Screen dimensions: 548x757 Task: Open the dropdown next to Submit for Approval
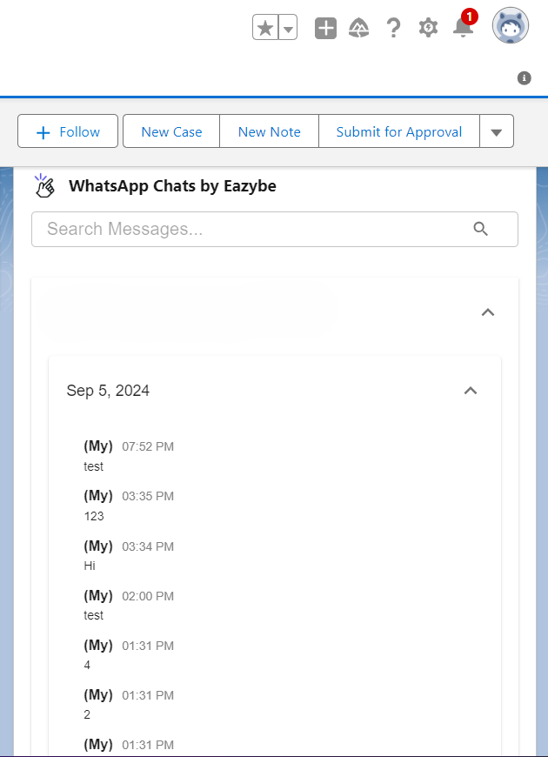496,131
